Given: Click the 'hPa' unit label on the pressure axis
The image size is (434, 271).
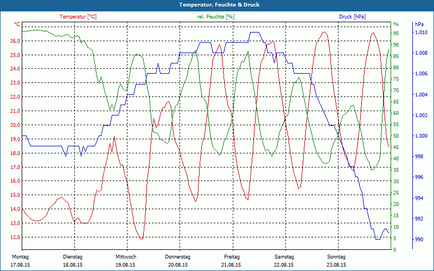Looking at the screenshot, I should point(419,24).
